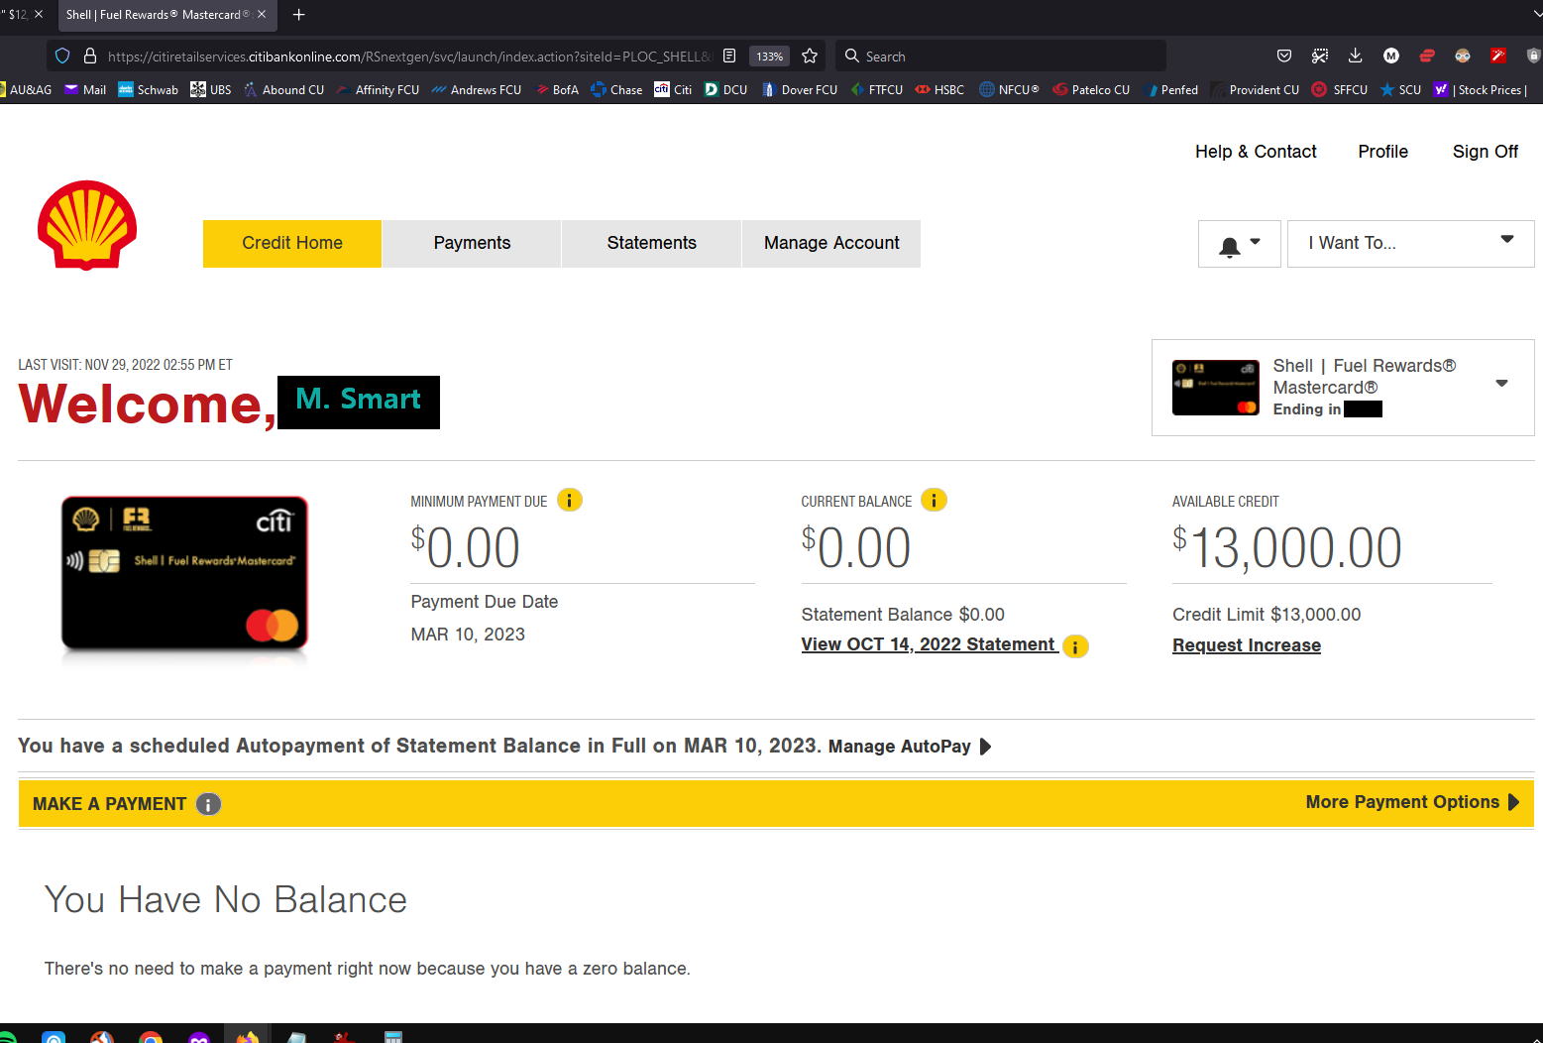Screen dimensions: 1543x1043
Task: Open the Firefox downloads icon
Action: 1355,56
